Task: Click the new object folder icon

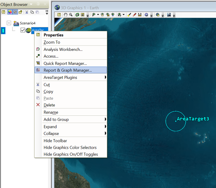Action: [x=20, y=12]
